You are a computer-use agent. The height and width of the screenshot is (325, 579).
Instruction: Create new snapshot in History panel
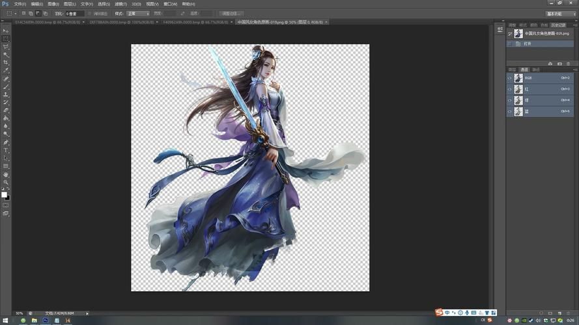coord(559,64)
